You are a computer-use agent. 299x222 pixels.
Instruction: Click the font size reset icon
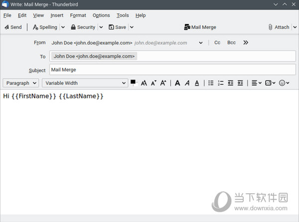click(x=144, y=83)
